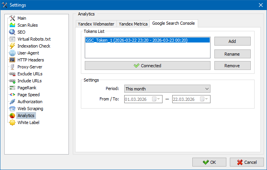Select Google Search Console tab

pyautogui.click(x=173, y=23)
